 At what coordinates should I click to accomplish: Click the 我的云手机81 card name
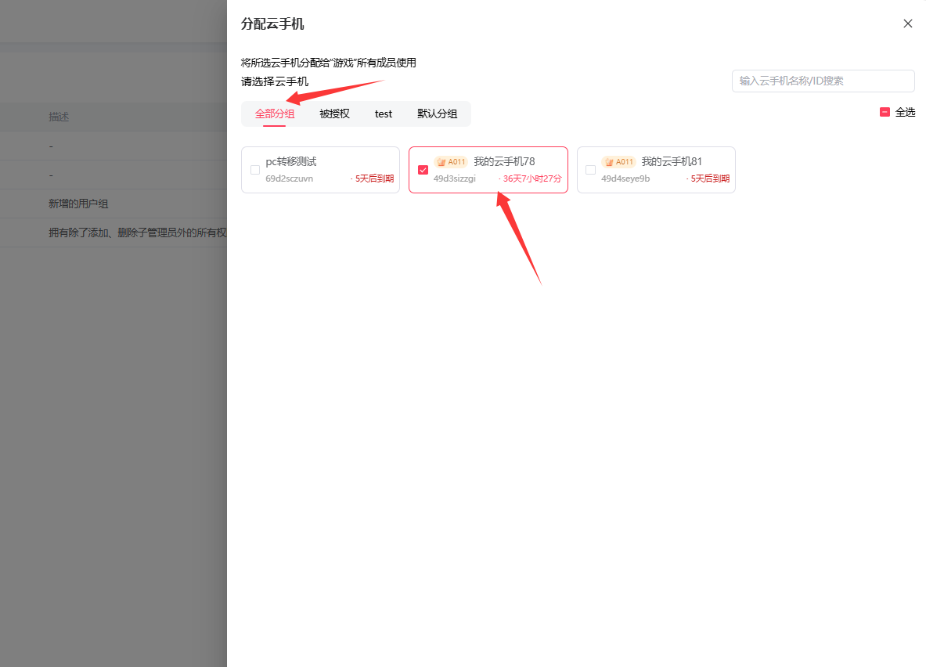pyautogui.click(x=672, y=161)
